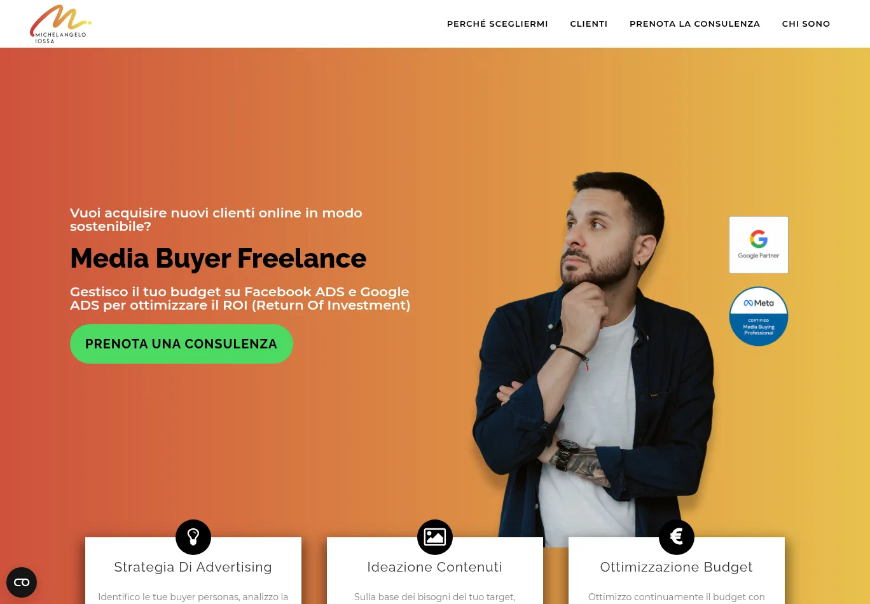Click the Michelangelo Iossa logo
Screen dimensions: 870x604
click(60, 24)
